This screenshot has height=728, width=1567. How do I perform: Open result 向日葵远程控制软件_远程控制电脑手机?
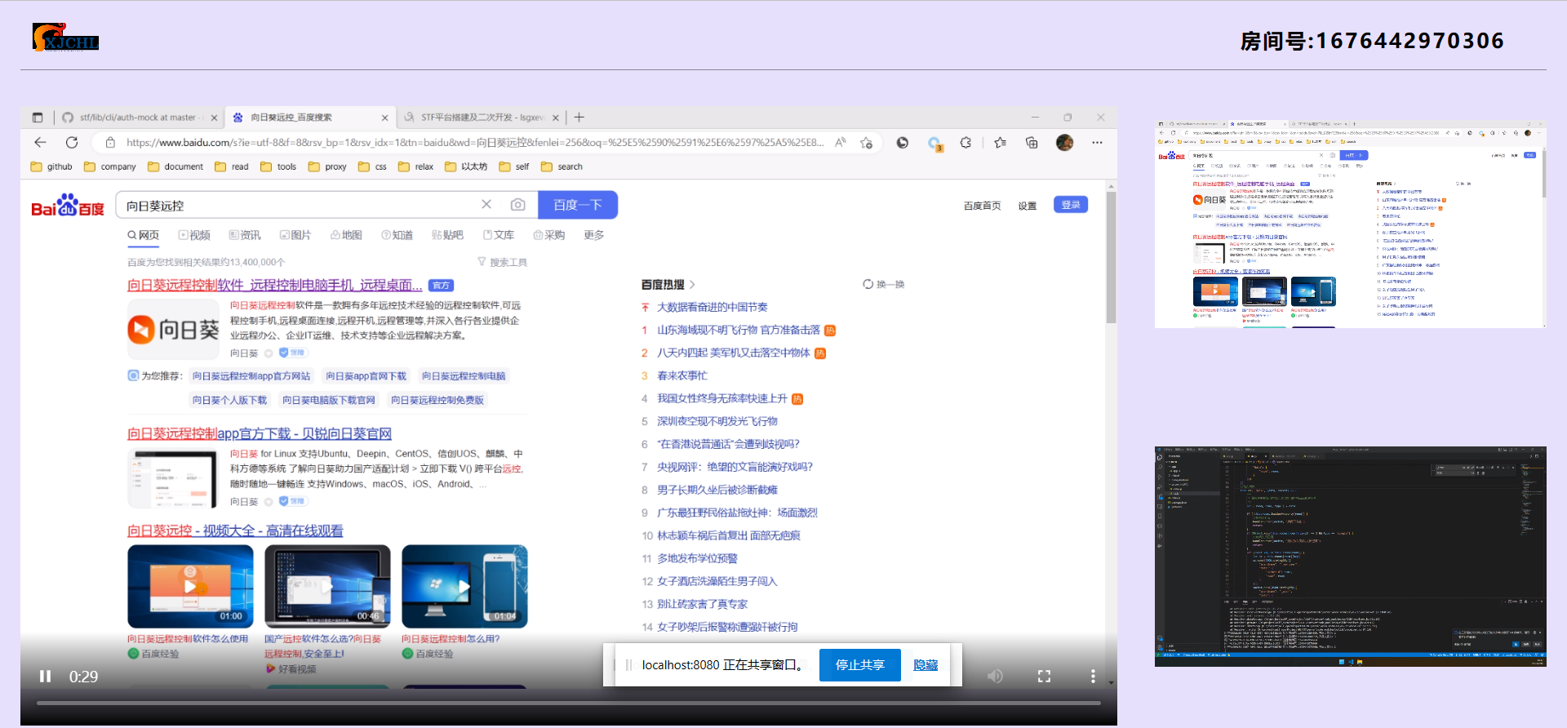pyautogui.click(x=274, y=285)
